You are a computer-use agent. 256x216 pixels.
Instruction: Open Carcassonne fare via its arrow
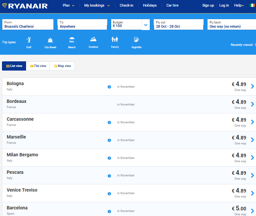(253, 122)
